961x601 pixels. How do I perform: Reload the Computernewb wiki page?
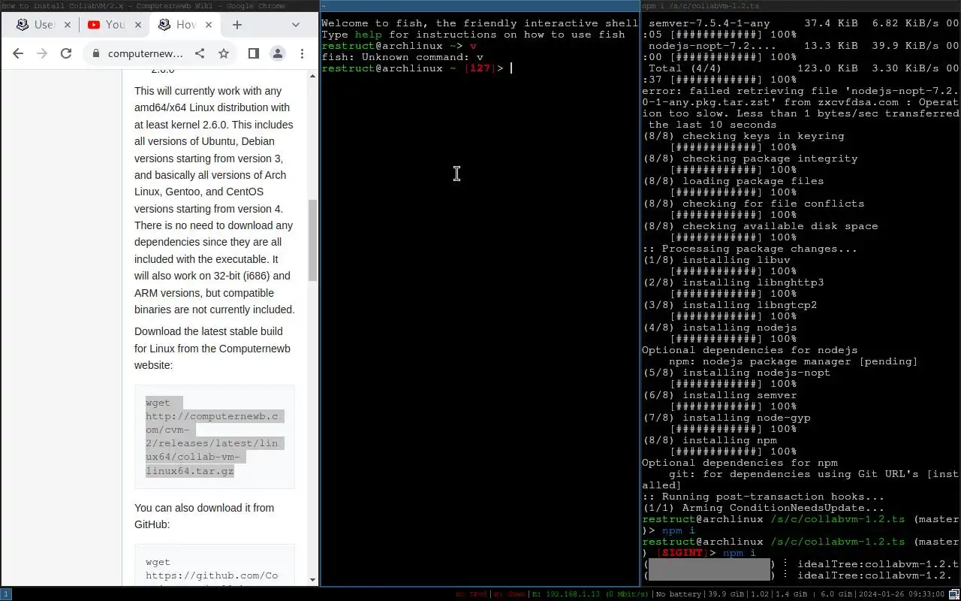66,53
